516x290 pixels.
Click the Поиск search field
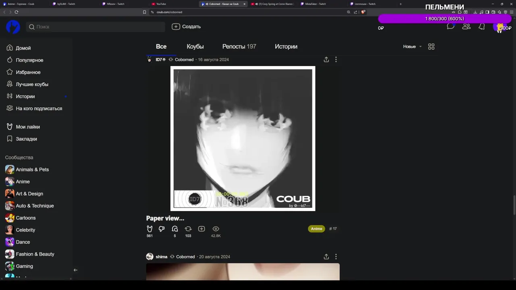click(x=96, y=27)
